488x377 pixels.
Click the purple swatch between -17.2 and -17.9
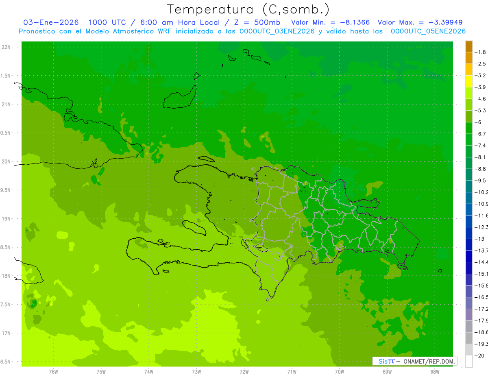(x=469, y=315)
